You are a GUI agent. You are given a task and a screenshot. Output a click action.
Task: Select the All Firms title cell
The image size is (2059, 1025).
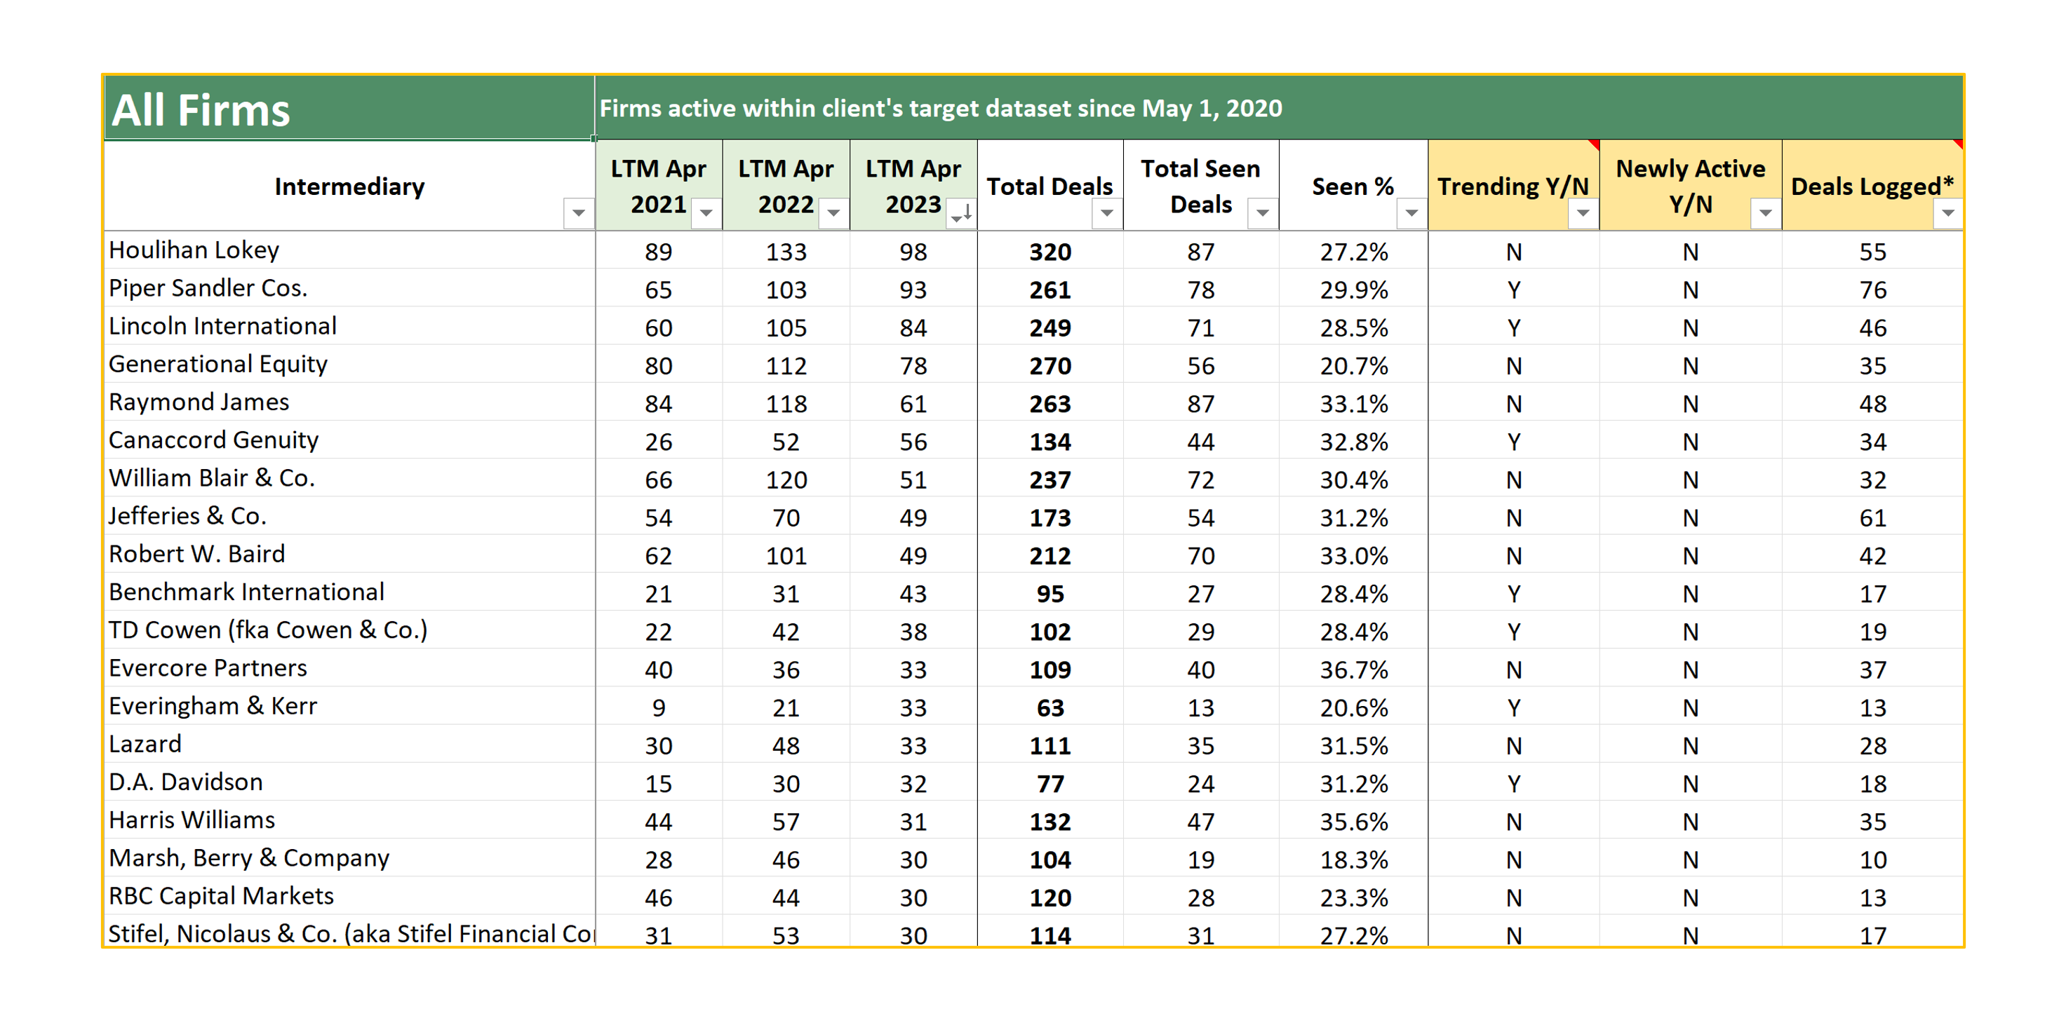[349, 109]
